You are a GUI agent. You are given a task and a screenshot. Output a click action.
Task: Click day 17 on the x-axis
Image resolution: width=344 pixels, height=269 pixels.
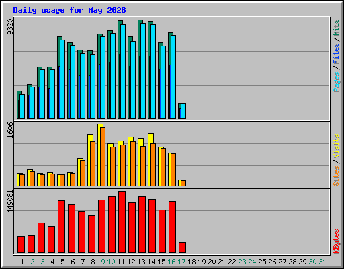(x=181, y=262)
